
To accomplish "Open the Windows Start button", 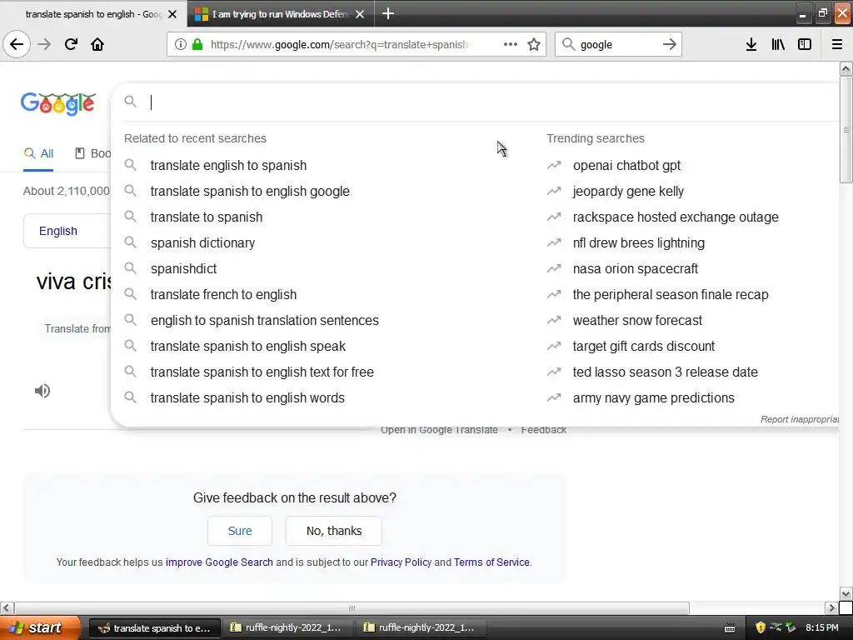I will point(40,627).
